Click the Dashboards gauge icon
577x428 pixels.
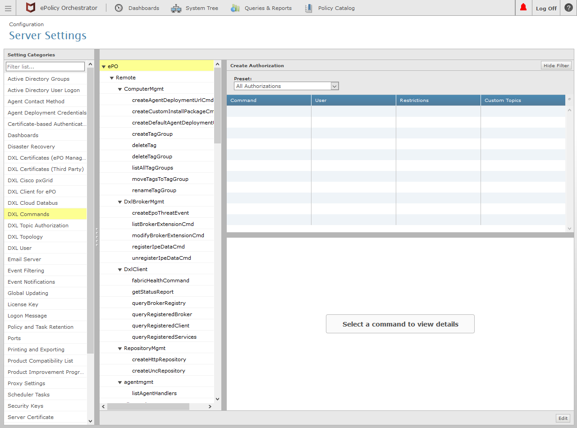click(119, 8)
